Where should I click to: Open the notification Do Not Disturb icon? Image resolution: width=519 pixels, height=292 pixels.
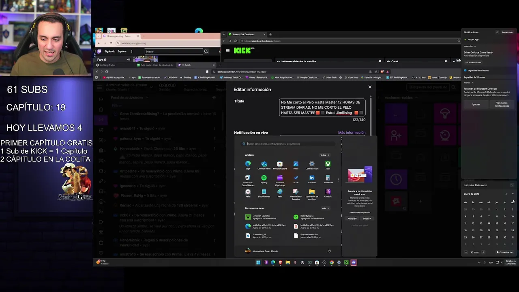498,32
